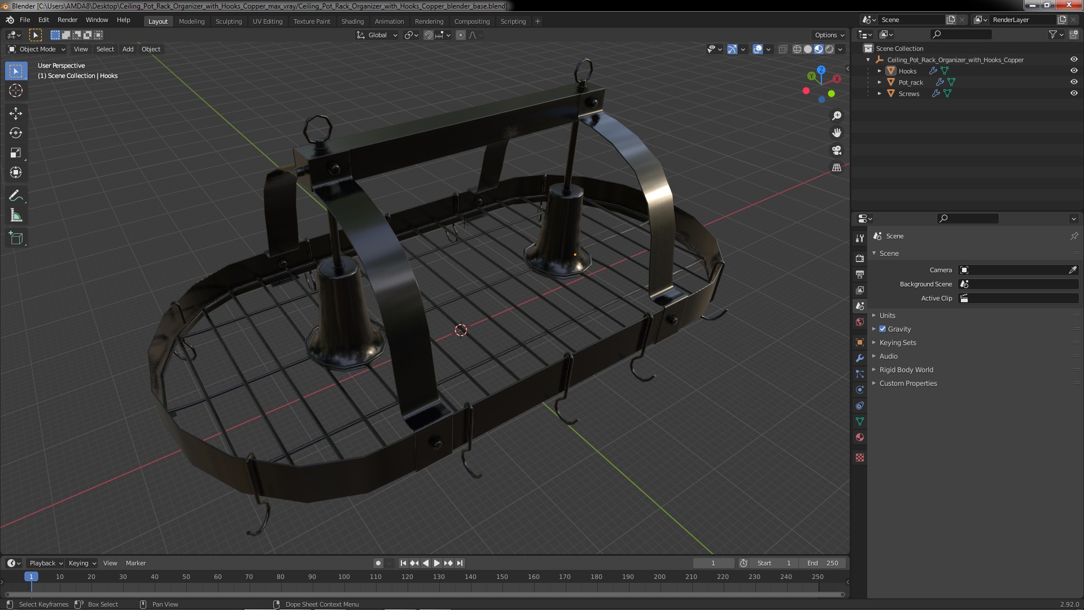Select the Rotate tool
The height and width of the screenshot is (610, 1084).
pos(16,133)
